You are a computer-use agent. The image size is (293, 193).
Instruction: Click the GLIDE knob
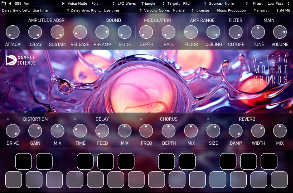point(125,32)
